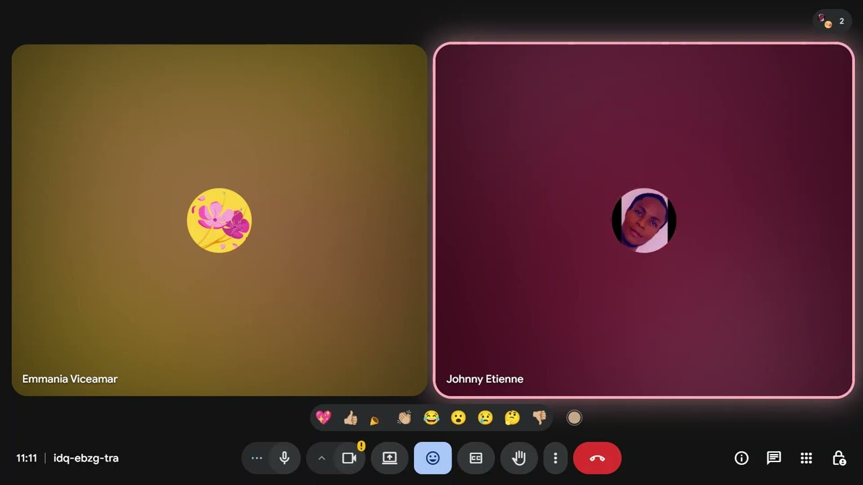Mute the microphone
863x485 pixels.
pyautogui.click(x=285, y=458)
